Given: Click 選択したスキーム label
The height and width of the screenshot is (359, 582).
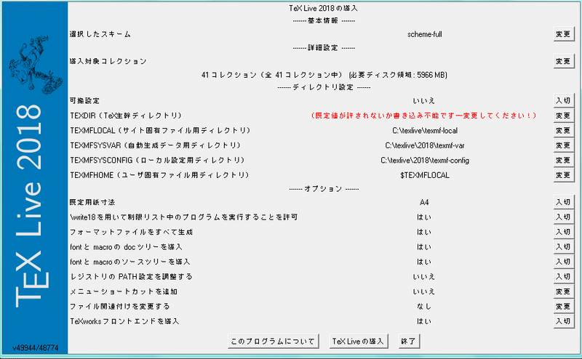Looking at the screenshot, I should point(100,34).
